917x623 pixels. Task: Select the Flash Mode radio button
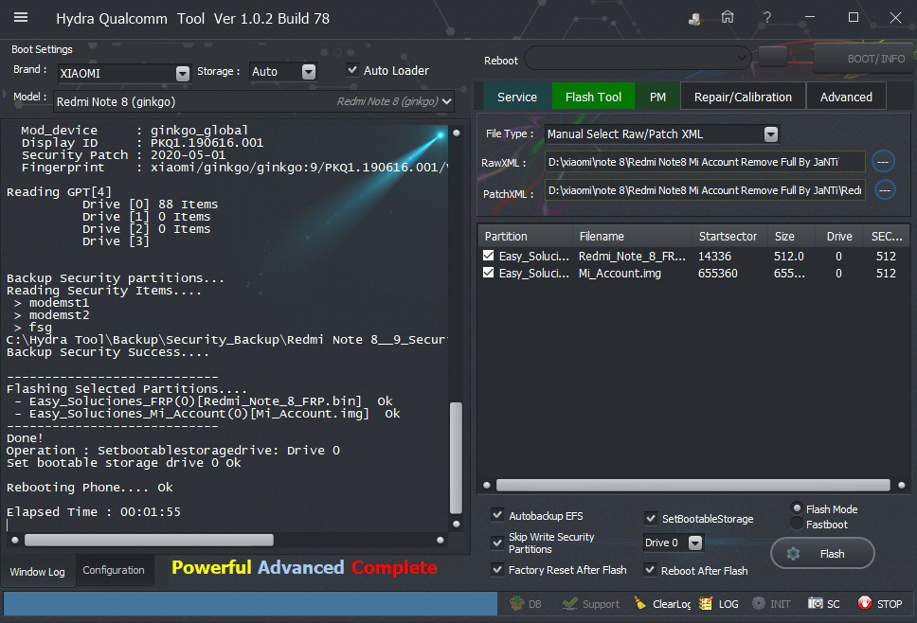(x=797, y=507)
